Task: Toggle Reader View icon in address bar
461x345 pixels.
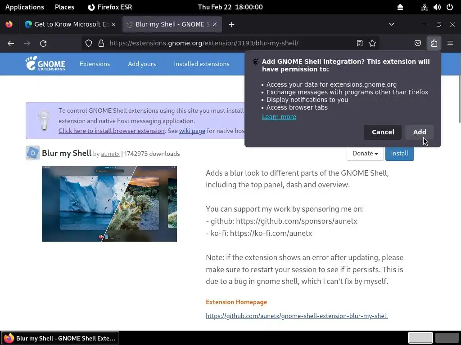Action: click(359, 44)
